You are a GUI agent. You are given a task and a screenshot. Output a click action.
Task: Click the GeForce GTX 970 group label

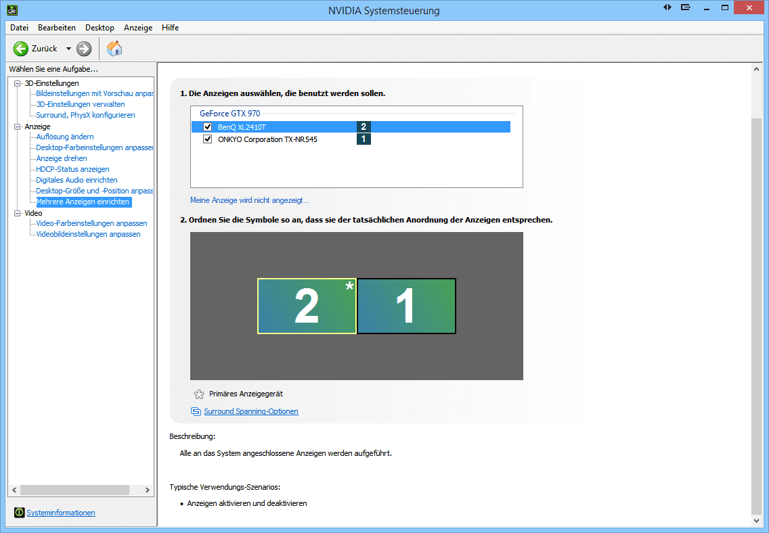tap(230, 113)
